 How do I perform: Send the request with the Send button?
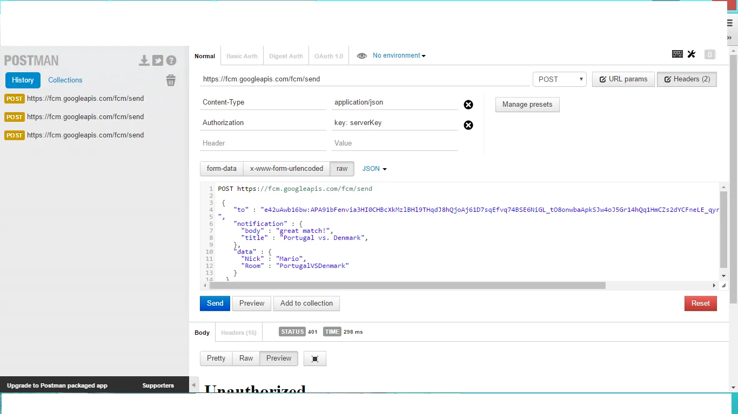[215, 303]
